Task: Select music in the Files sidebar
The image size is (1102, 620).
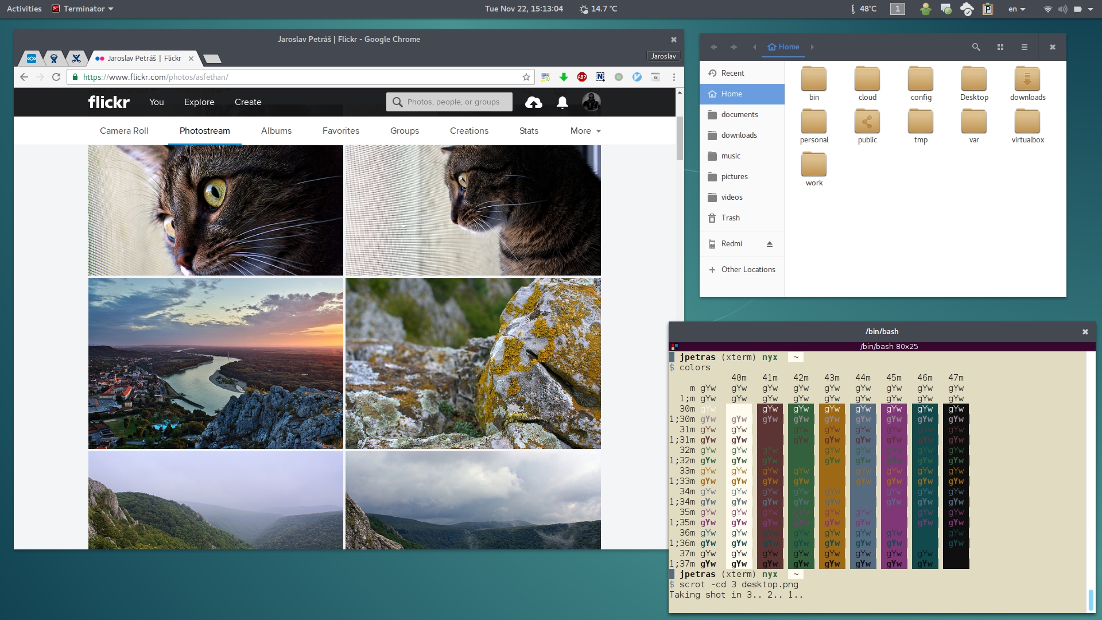Action: pyautogui.click(x=742, y=156)
